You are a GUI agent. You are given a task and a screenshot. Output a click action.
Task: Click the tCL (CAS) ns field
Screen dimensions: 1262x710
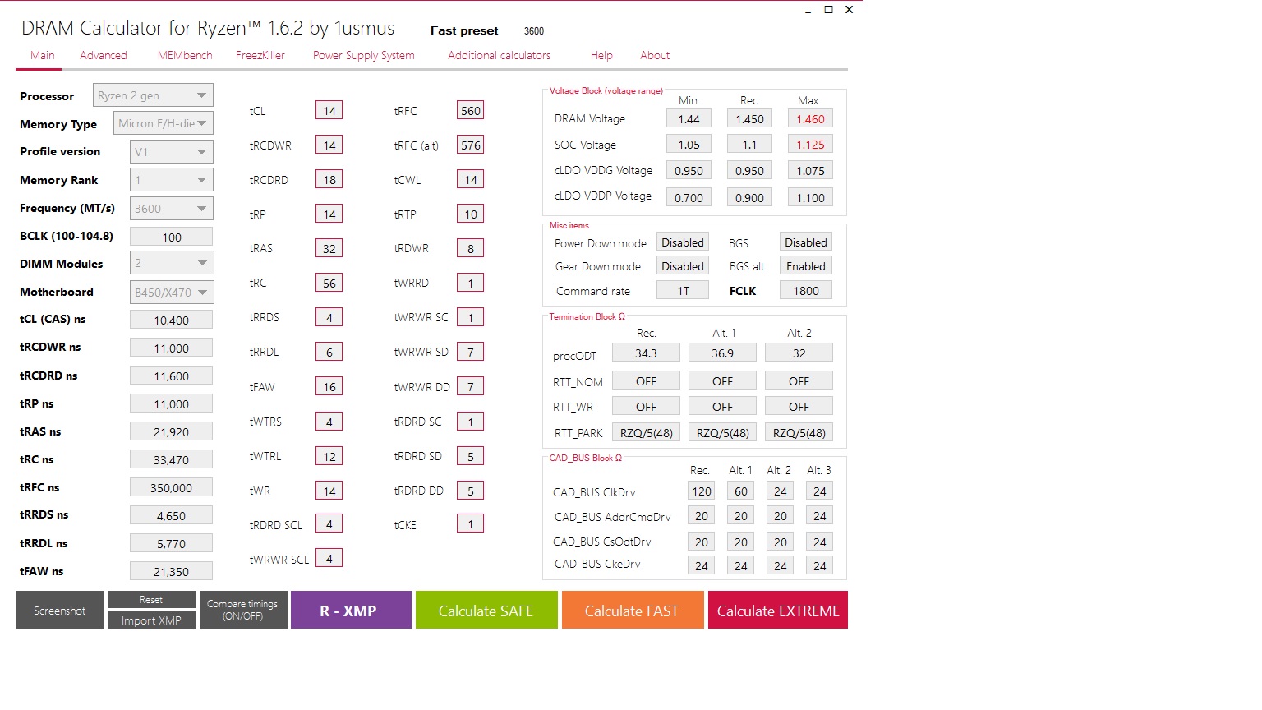172,320
